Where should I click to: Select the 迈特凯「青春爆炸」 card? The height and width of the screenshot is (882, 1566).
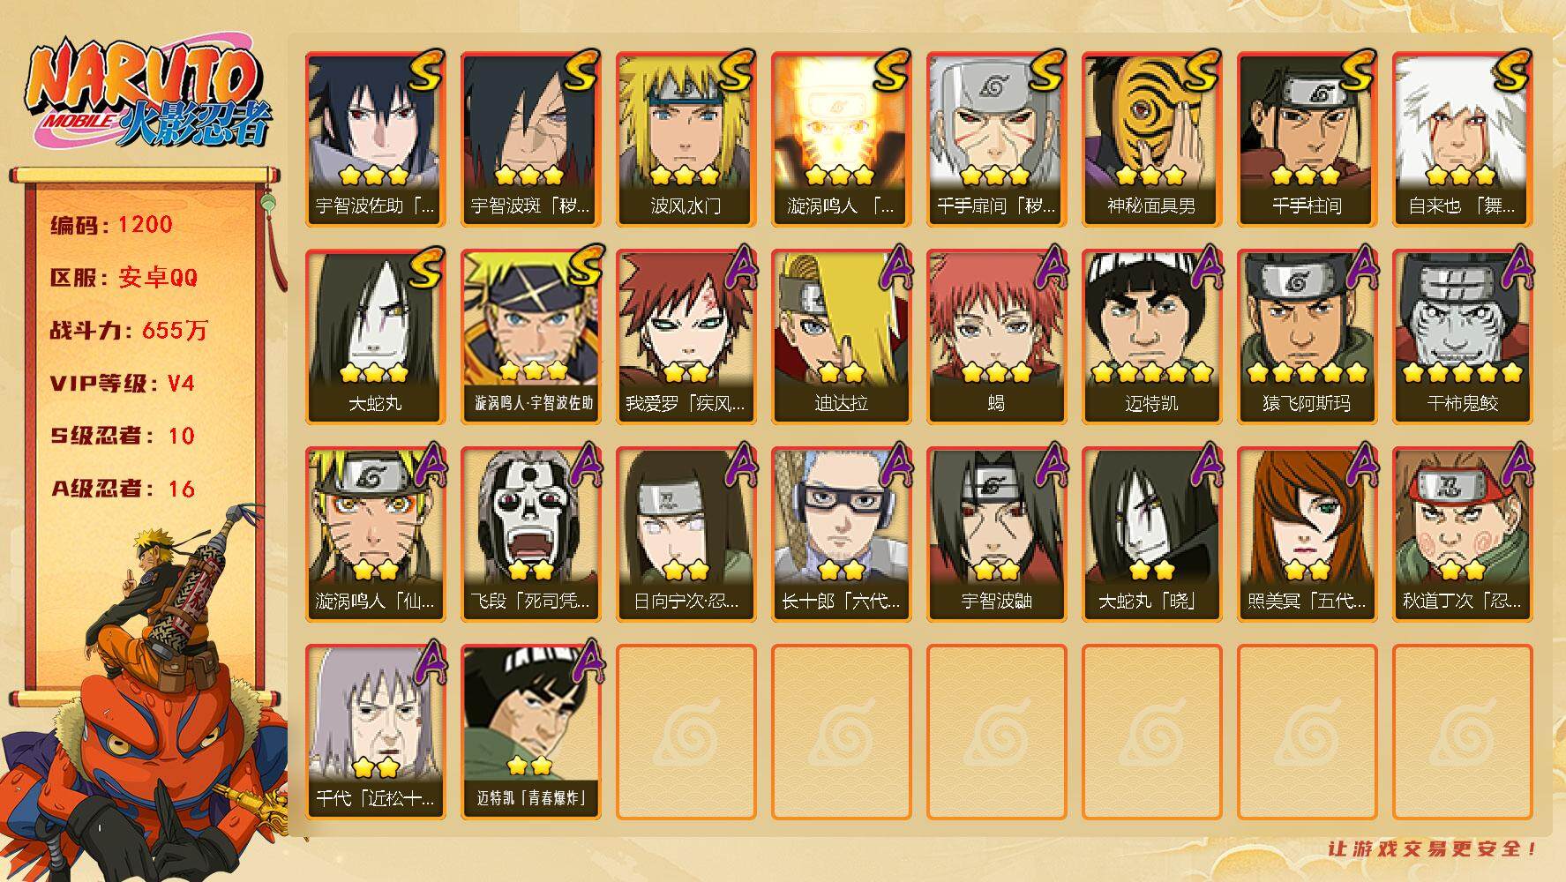[x=530, y=731]
